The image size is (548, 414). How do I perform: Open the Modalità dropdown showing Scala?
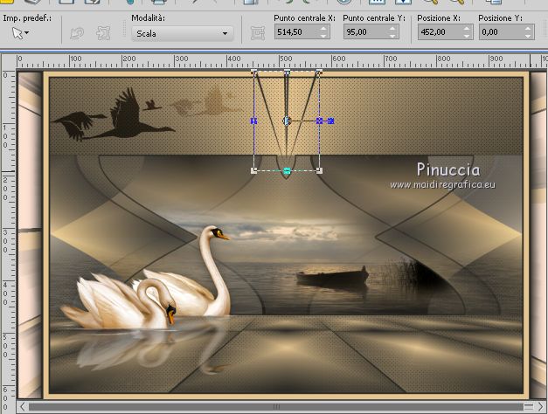(183, 33)
